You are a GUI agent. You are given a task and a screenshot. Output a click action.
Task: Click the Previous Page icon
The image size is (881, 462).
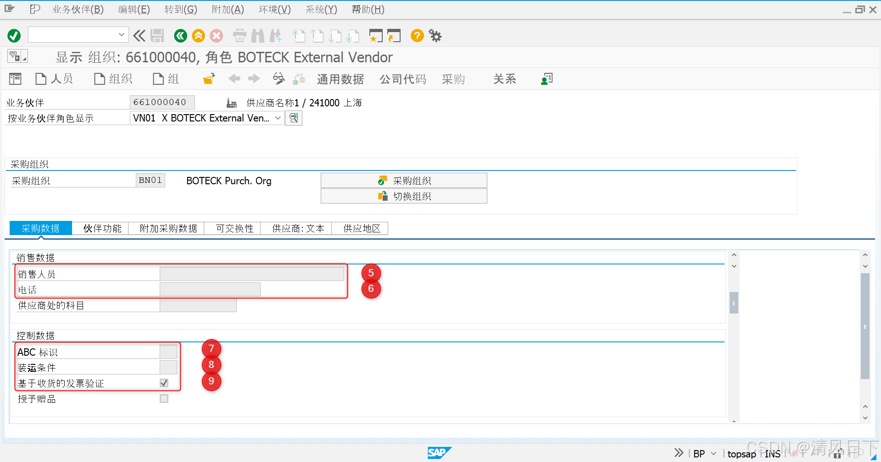(317, 36)
